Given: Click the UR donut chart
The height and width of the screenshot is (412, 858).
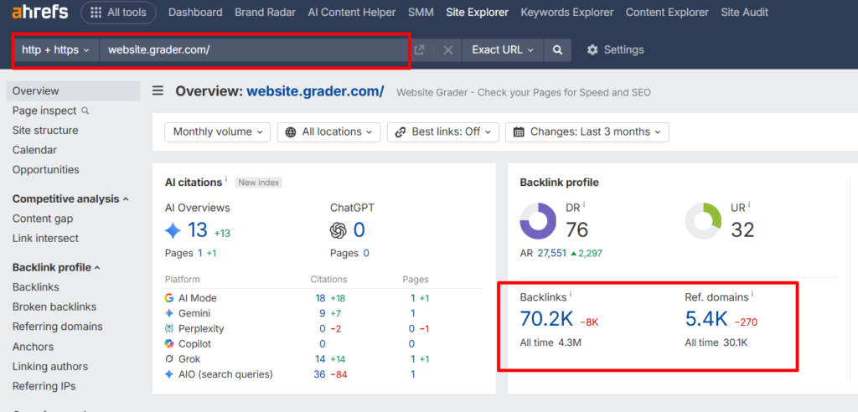Looking at the screenshot, I should click(704, 221).
